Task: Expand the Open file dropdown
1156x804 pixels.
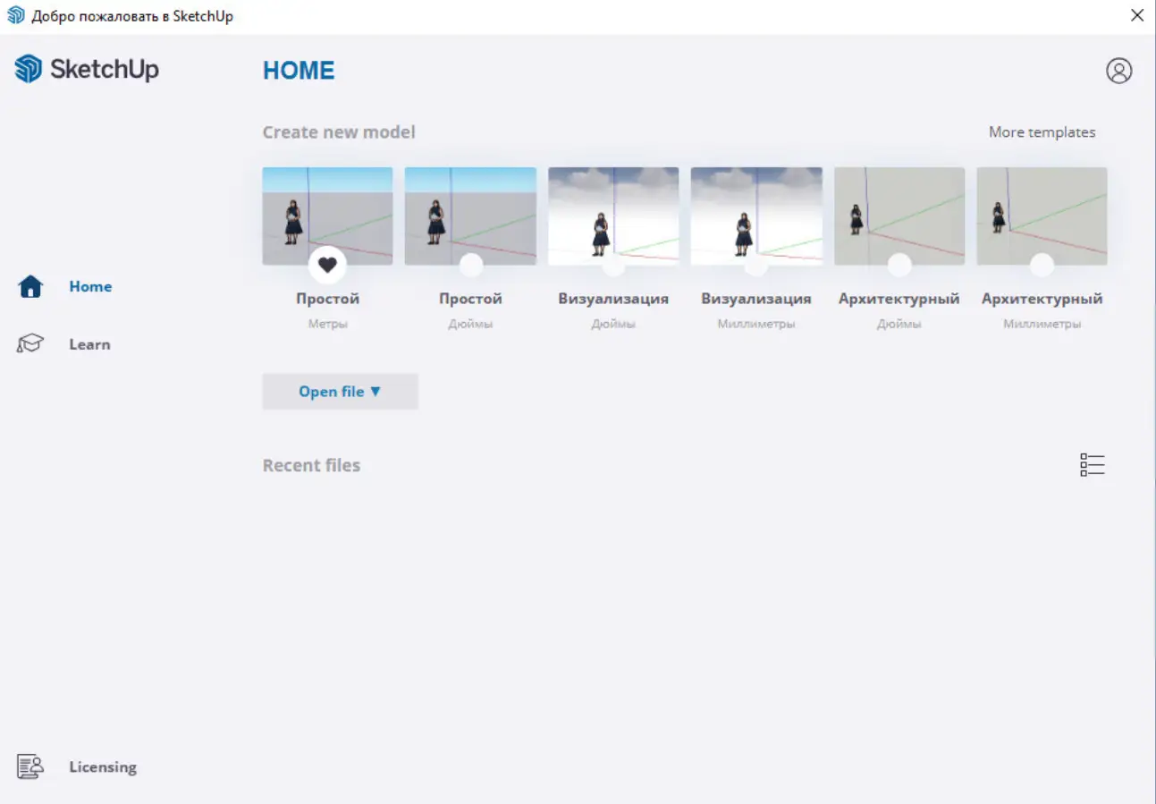Action: (340, 392)
